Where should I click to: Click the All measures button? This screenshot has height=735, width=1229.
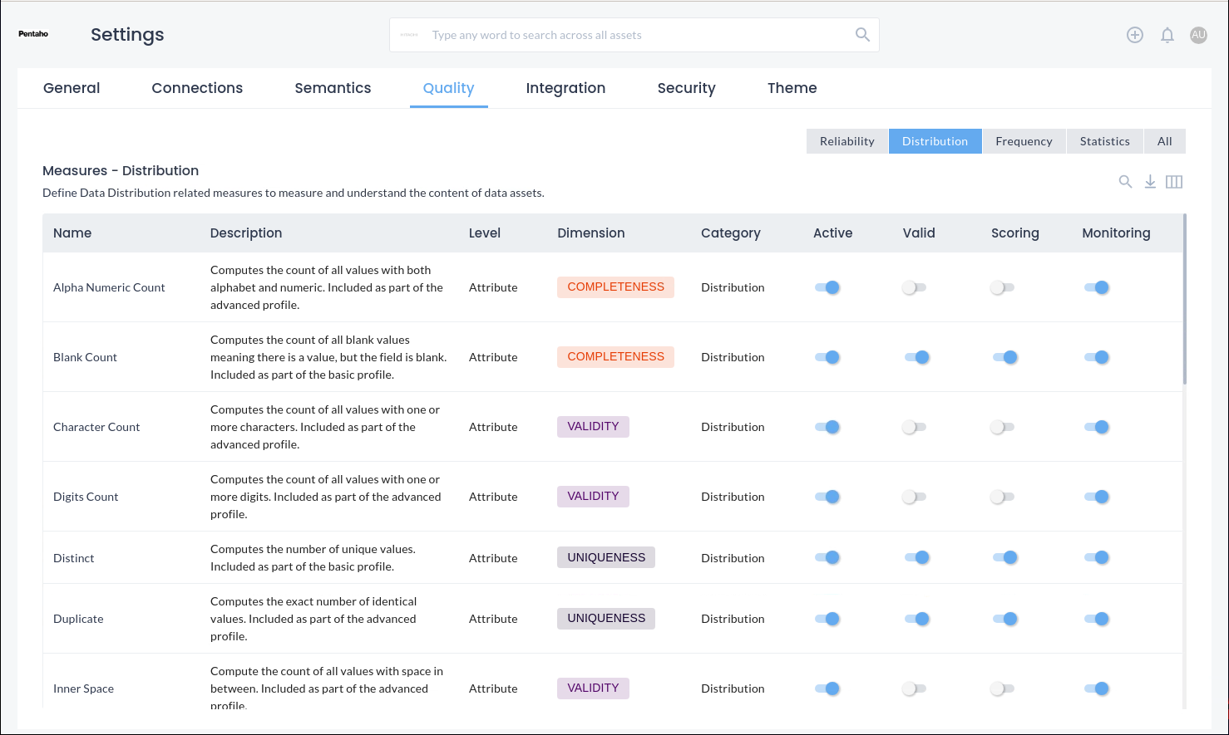tap(1164, 141)
